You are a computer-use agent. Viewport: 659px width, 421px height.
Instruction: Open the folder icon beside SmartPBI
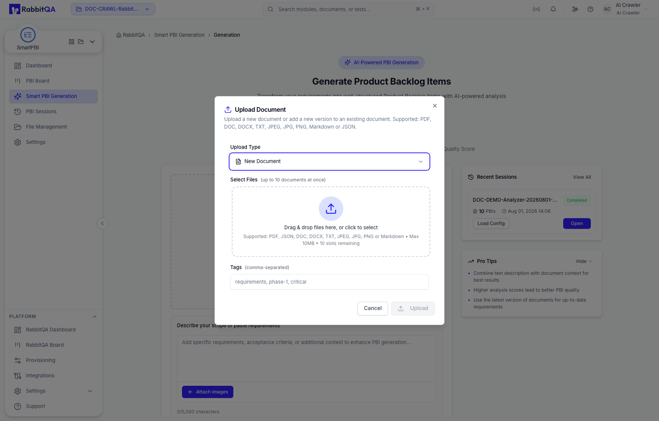coord(81,42)
